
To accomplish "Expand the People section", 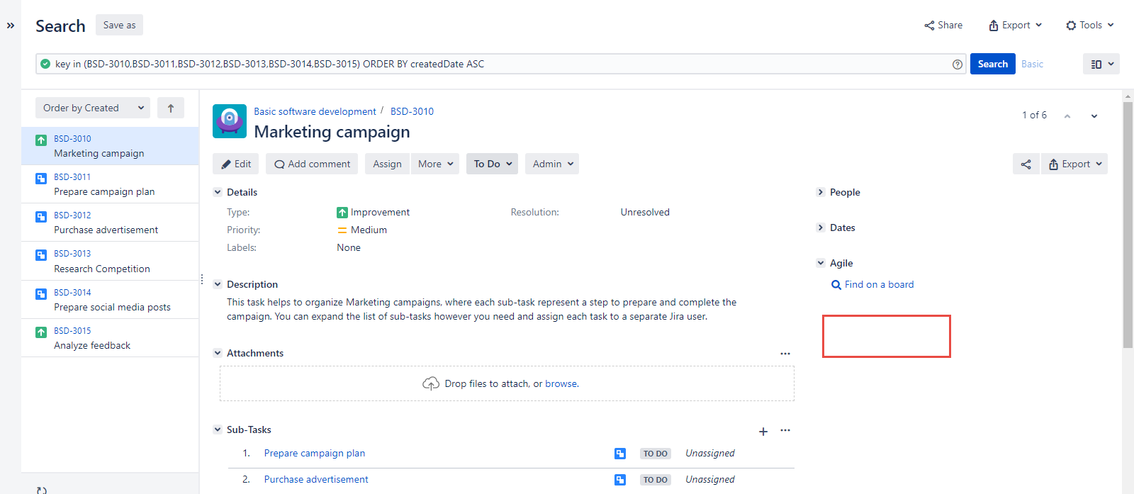I will (x=821, y=192).
